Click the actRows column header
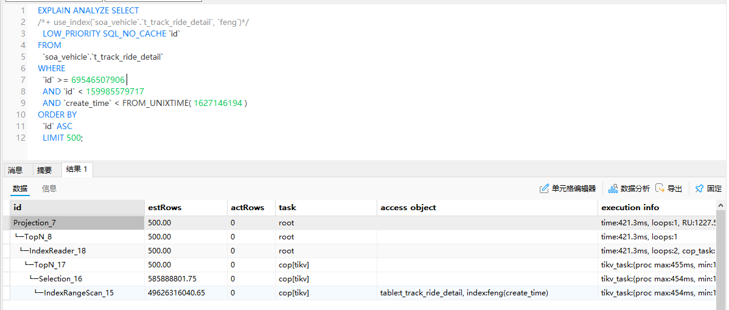 pos(248,208)
